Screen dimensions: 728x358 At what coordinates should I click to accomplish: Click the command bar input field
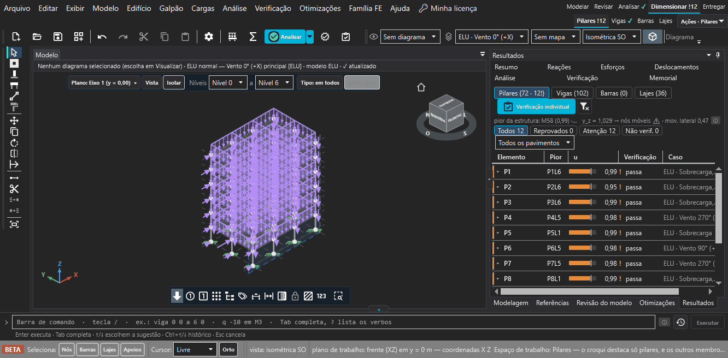coord(333,322)
